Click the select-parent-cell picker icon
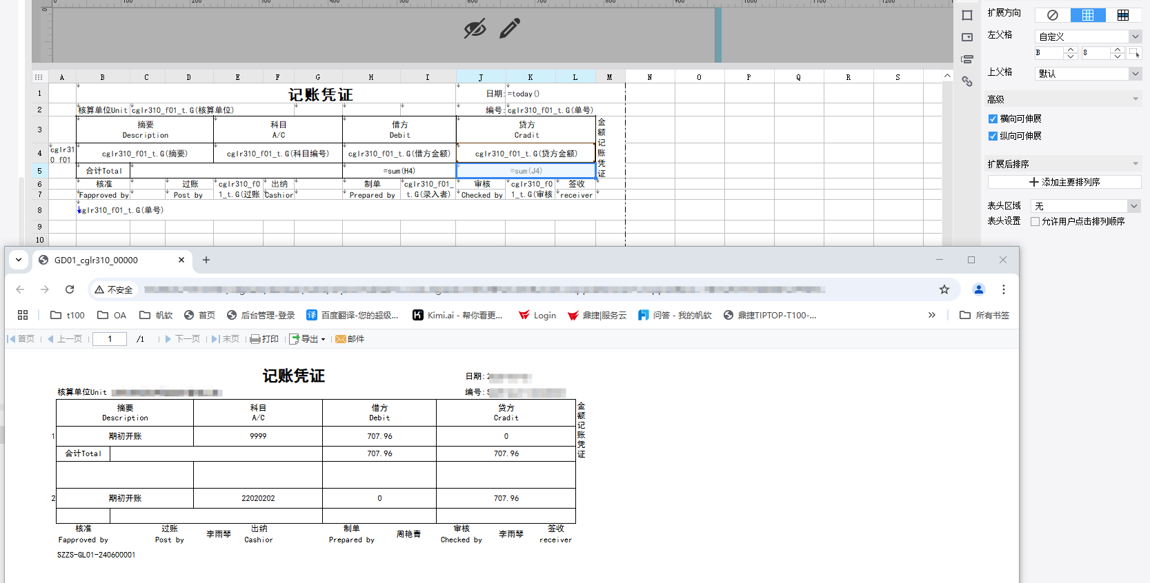The width and height of the screenshot is (1150, 583). click(1134, 52)
